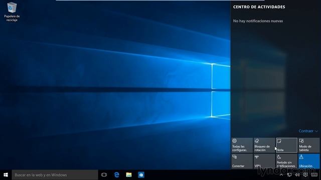This screenshot has height=180, width=321.
Task: Open the Store app on the taskbar
Action: [x=141, y=175]
